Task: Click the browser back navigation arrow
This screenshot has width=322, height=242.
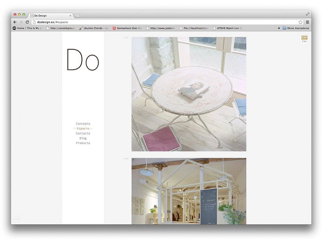Action: coord(15,22)
